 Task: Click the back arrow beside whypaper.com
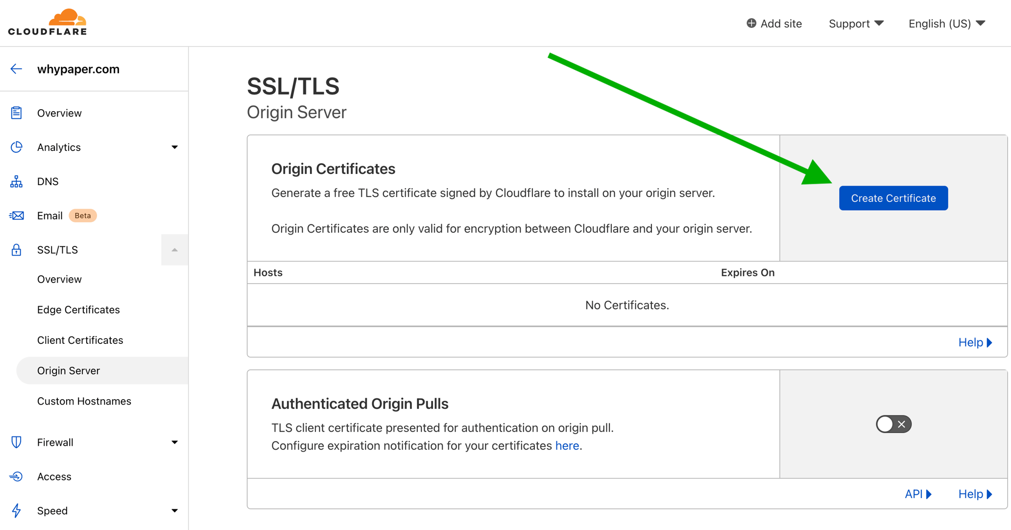[16, 69]
